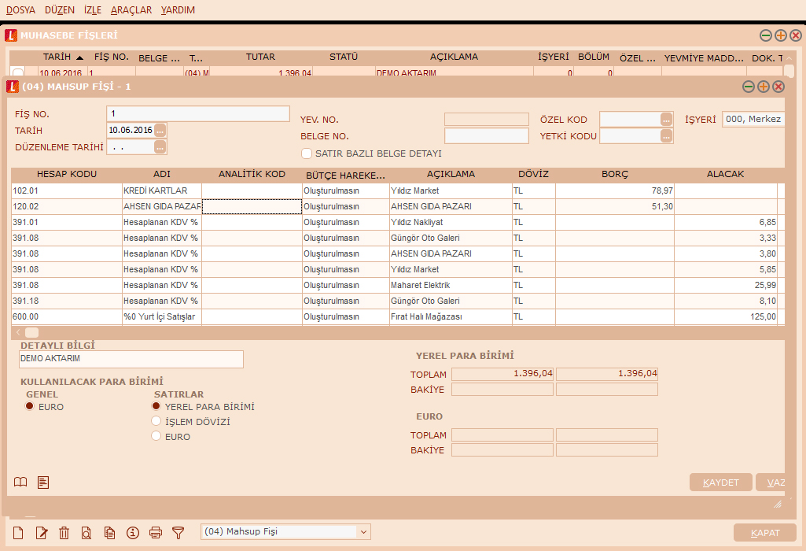This screenshot has height=551, width=806.
Task: Click the filter funnel icon
Action: [178, 532]
